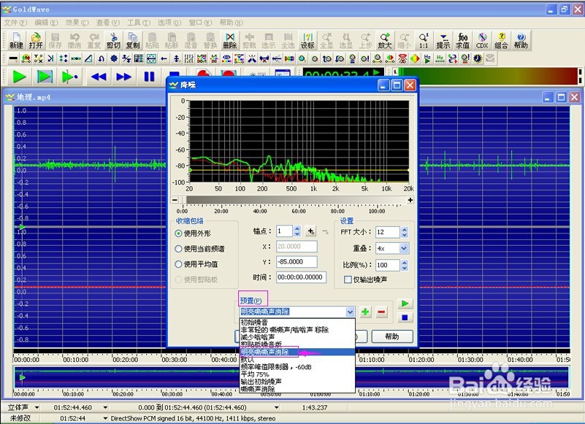Screen dimensions: 585x424
Task: Click the level meter bar at top right
Action: (x=488, y=76)
